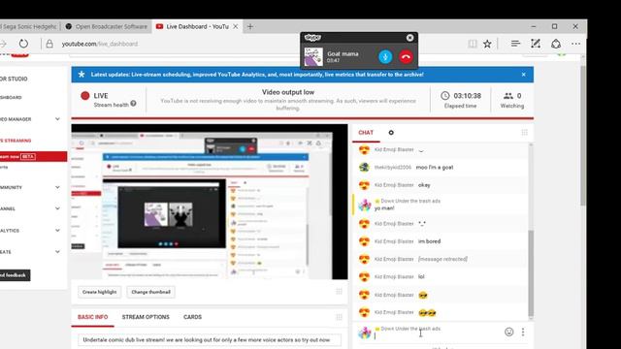Make a web note icon
This screenshot has width=621, height=349.
(536, 44)
